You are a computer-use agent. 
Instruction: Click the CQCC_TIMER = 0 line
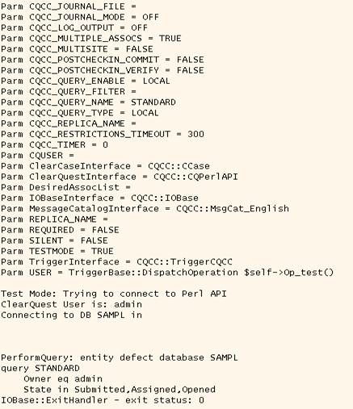(x=54, y=145)
